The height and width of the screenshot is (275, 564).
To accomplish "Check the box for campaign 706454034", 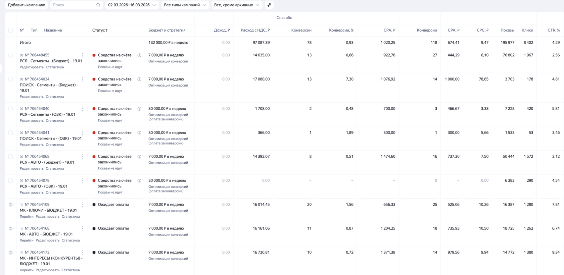I will pos(10,79).
